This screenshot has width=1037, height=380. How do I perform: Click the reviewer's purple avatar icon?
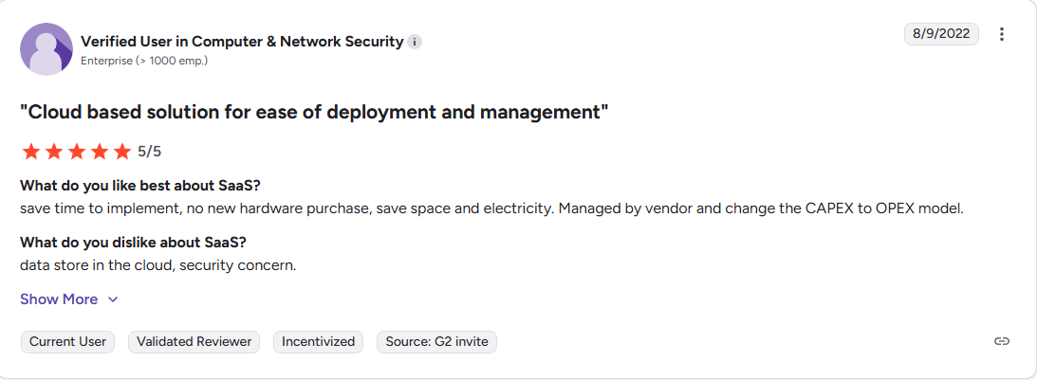[46, 49]
